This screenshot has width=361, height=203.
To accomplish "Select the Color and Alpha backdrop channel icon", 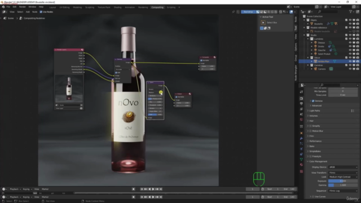I will pos(258,12).
